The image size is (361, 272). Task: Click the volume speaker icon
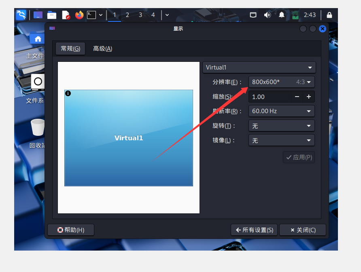(x=267, y=15)
